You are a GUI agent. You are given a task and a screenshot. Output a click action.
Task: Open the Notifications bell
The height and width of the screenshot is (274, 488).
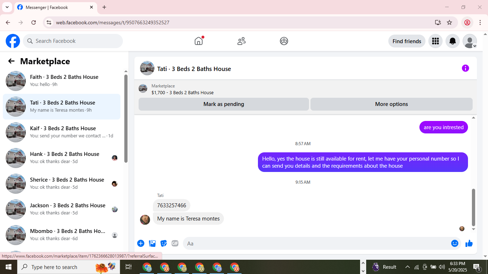(x=453, y=41)
